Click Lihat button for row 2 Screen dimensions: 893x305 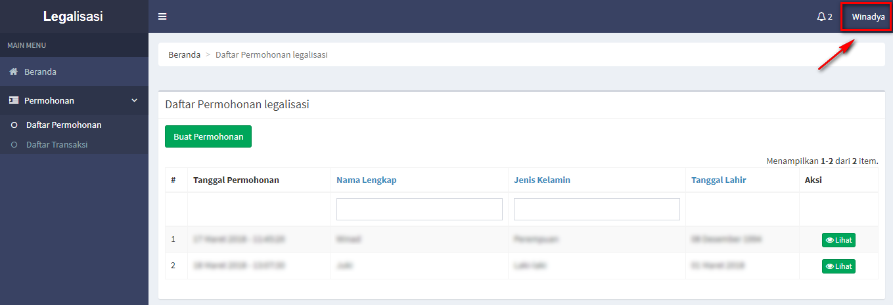click(x=838, y=266)
